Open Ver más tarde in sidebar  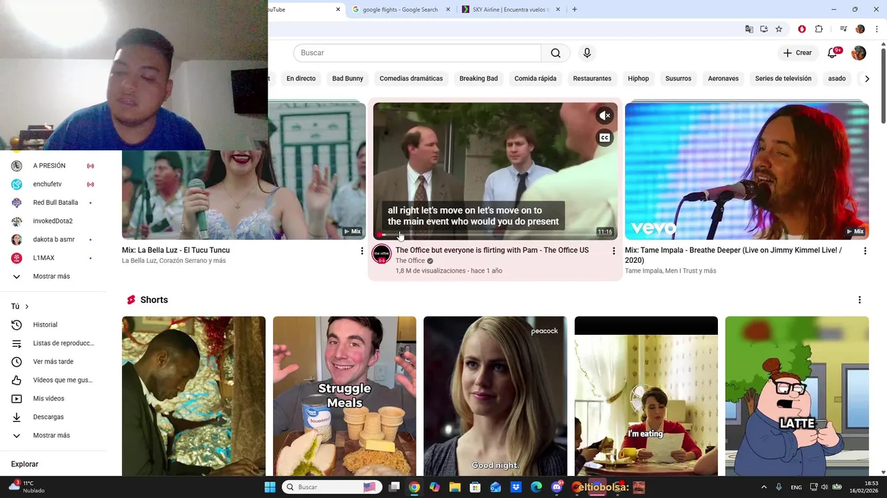[x=53, y=362]
